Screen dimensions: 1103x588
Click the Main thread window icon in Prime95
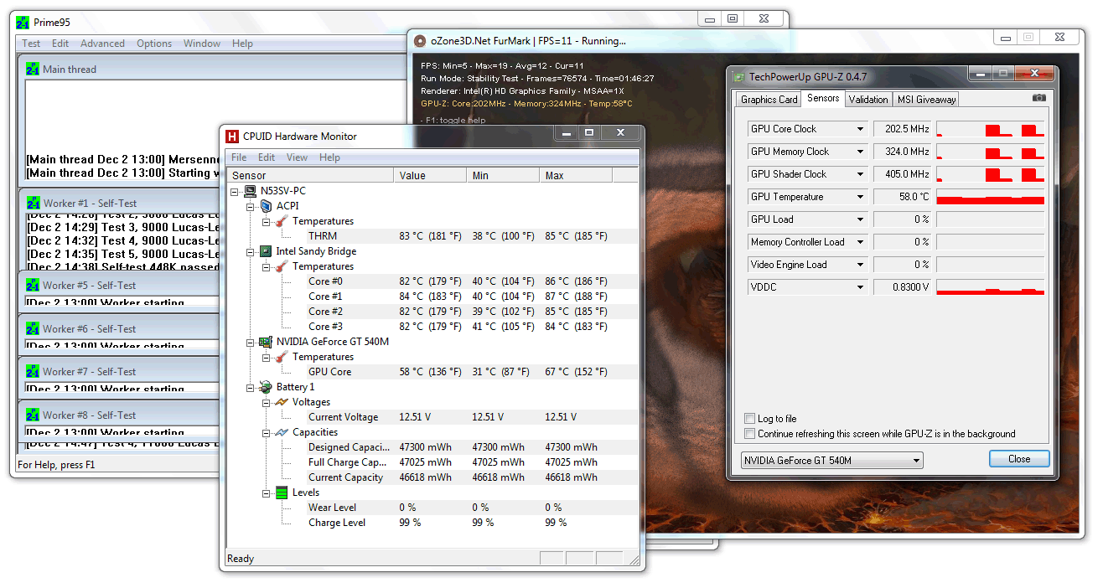[33, 69]
